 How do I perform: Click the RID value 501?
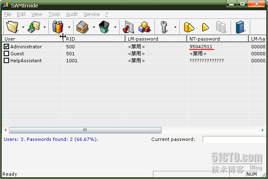click(70, 54)
